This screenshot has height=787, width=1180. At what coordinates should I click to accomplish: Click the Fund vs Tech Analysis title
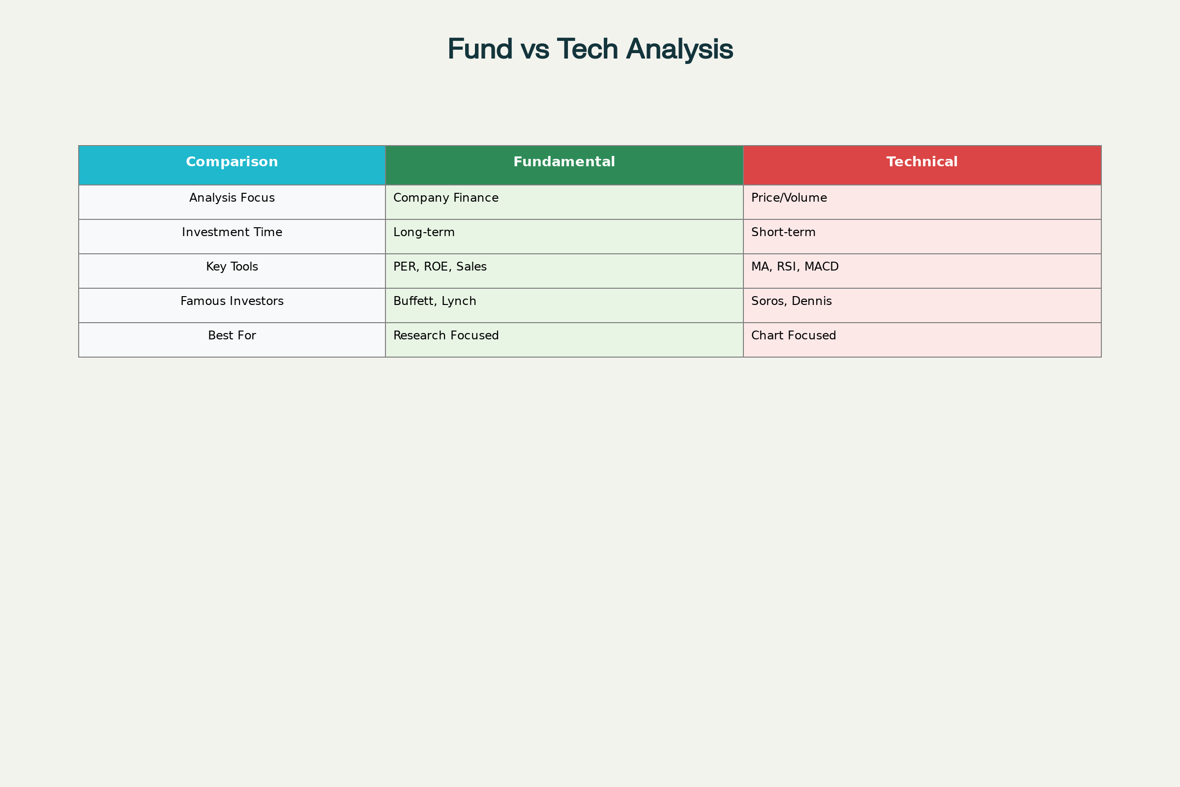590,49
